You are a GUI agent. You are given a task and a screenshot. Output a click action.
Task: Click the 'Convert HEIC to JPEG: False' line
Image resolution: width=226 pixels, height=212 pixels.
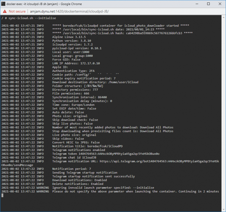click(x=76, y=142)
